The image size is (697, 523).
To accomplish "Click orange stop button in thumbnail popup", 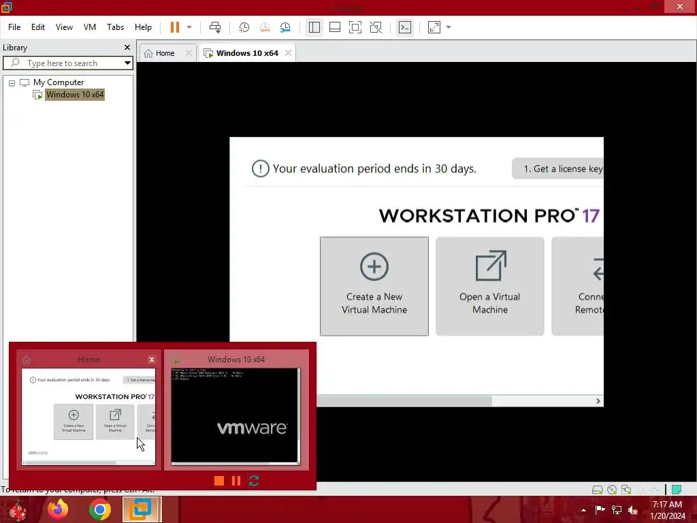I will [219, 481].
